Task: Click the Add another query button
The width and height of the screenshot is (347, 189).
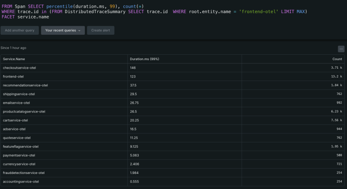Action: [x=20, y=30]
